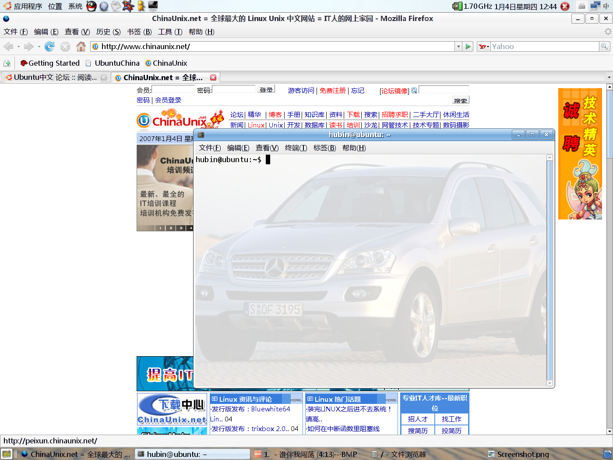Open the 博客 navigation link

point(275,115)
